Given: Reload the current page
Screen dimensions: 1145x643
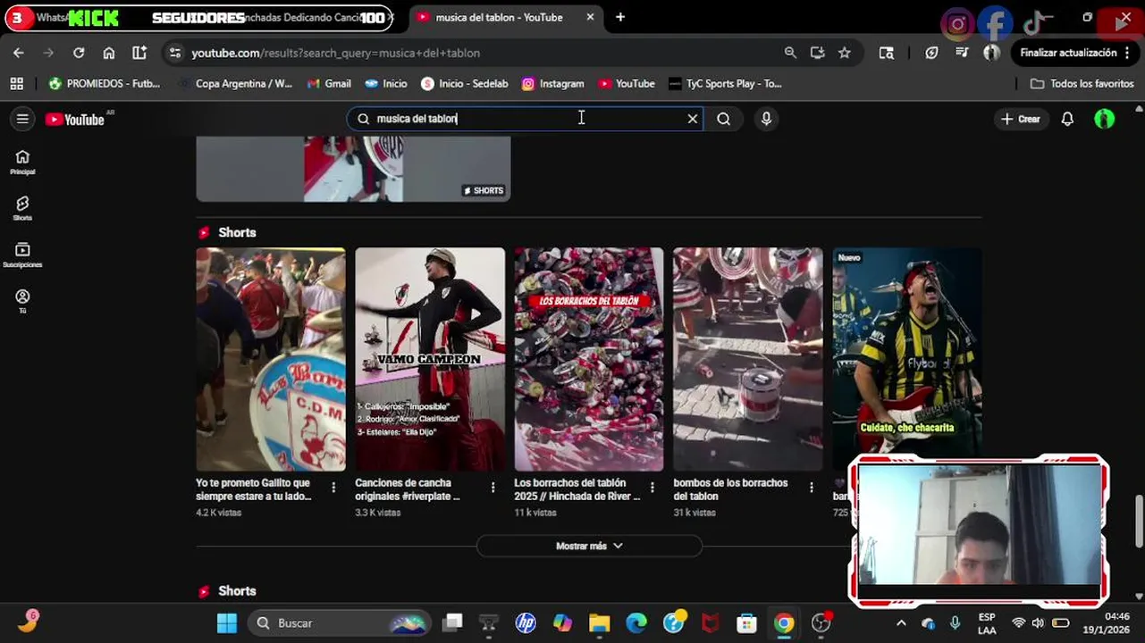Looking at the screenshot, I should pos(79,53).
